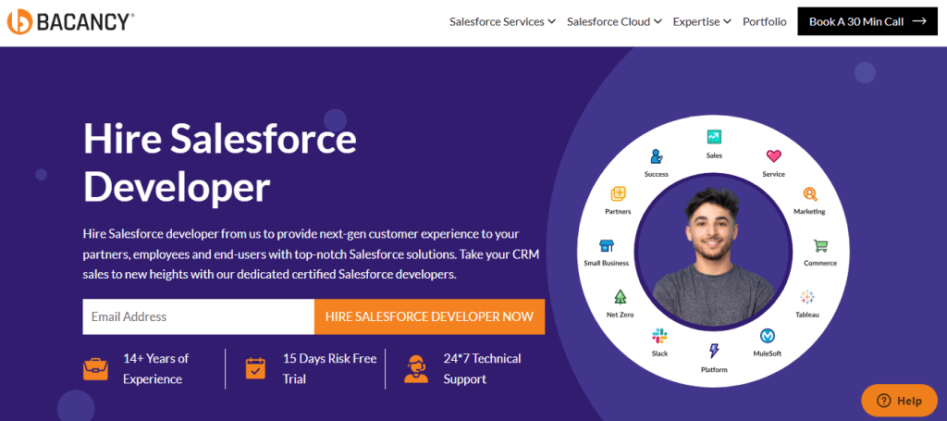Focus the Email Address input field

coord(198,316)
